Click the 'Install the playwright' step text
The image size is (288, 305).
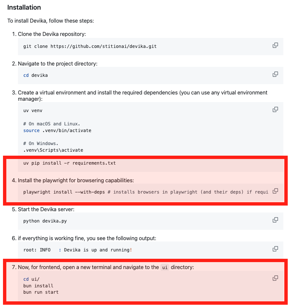click(76, 180)
